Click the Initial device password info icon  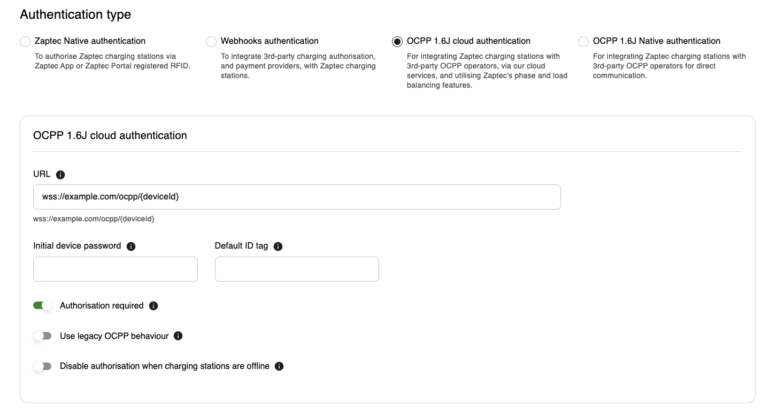tap(131, 246)
